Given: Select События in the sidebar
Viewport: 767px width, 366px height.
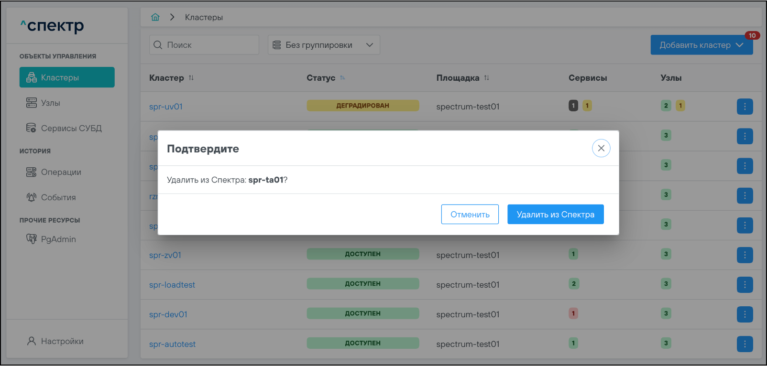Looking at the screenshot, I should pos(58,197).
